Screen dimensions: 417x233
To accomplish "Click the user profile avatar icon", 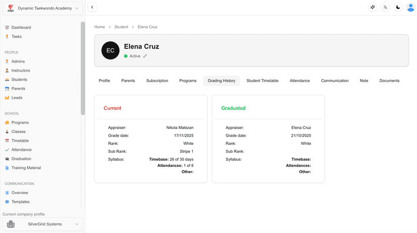I will pyautogui.click(x=410, y=8).
